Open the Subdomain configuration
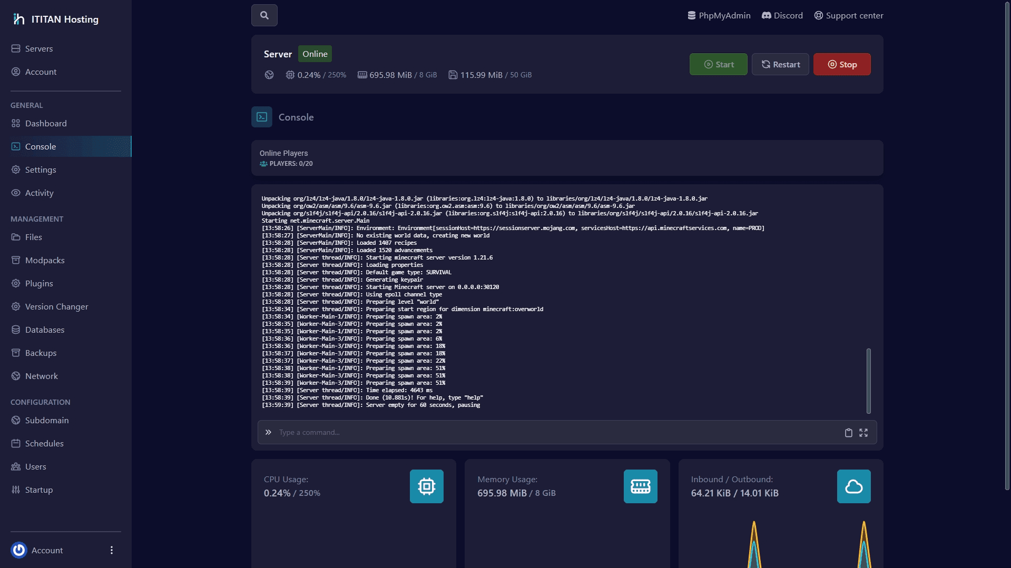Image resolution: width=1011 pixels, height=568 pixels. (66, 420)
